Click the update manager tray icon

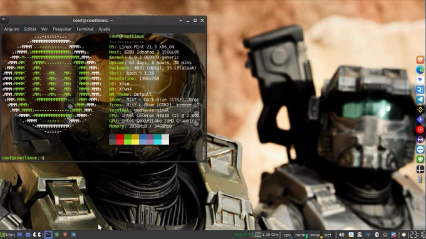point(360,235)
